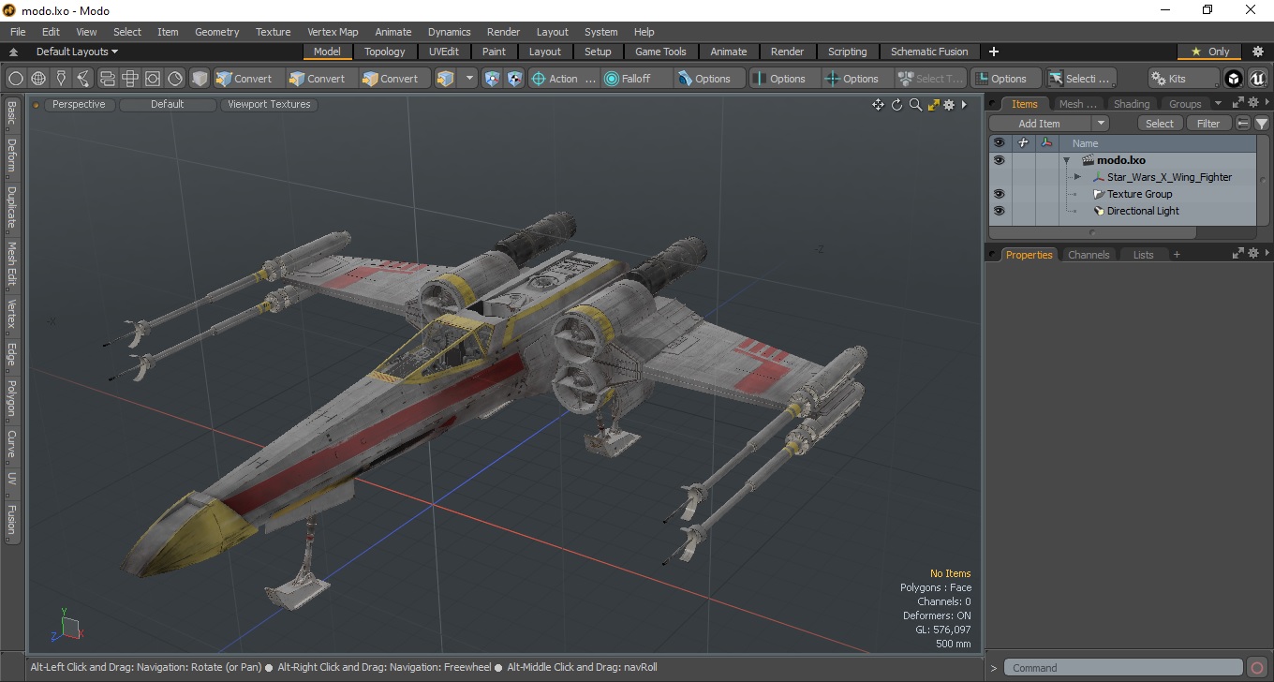The height and width of the screenshot is (682, 1274).
Task: Click the blue cube icon before dropdown arrow
Action: click(x=446, y=79)
